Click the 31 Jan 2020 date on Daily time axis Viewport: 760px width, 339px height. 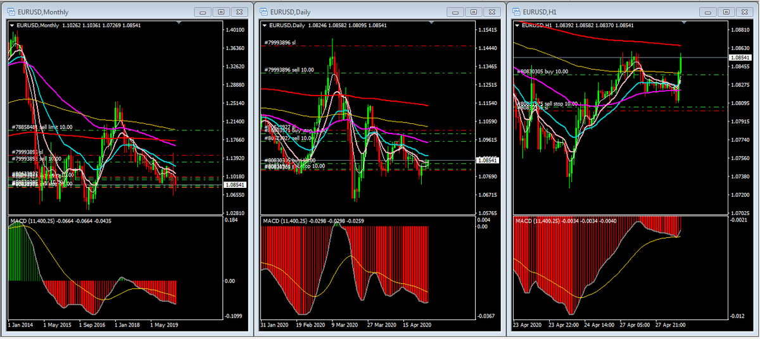click(275, 324)
